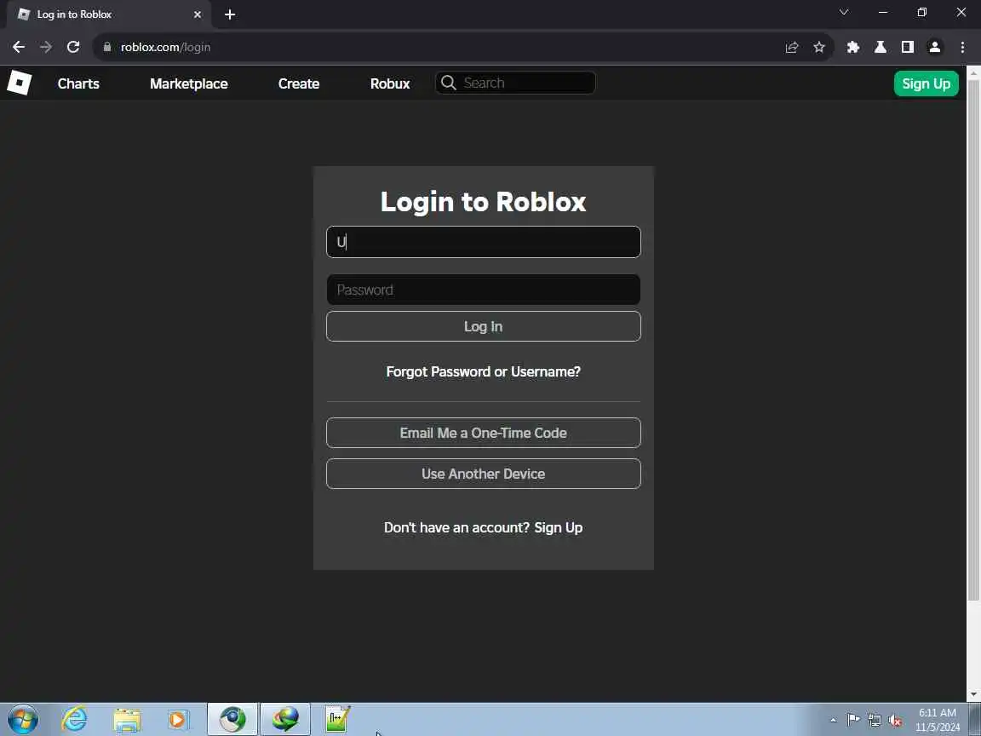Open a new tab with plus button
The image size is (981, 736).
click(230, 14)
